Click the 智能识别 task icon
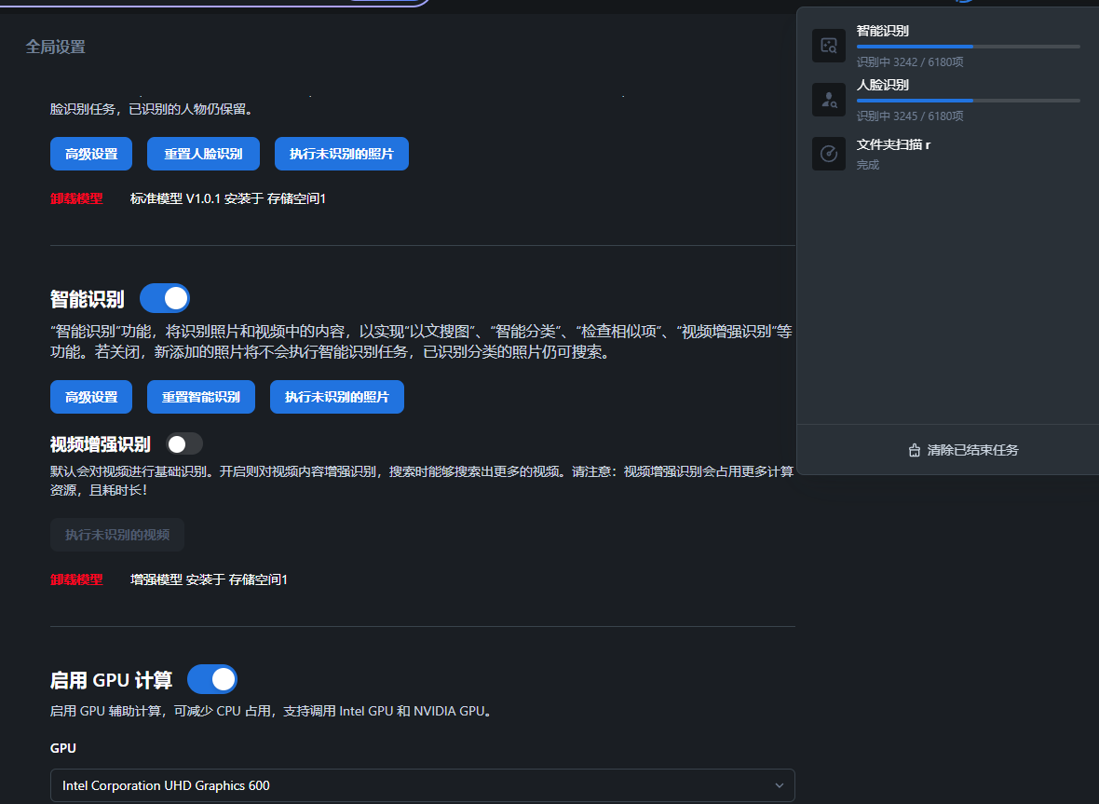The height and width of the screenshot is (804, 1099). tap(829, 46)
